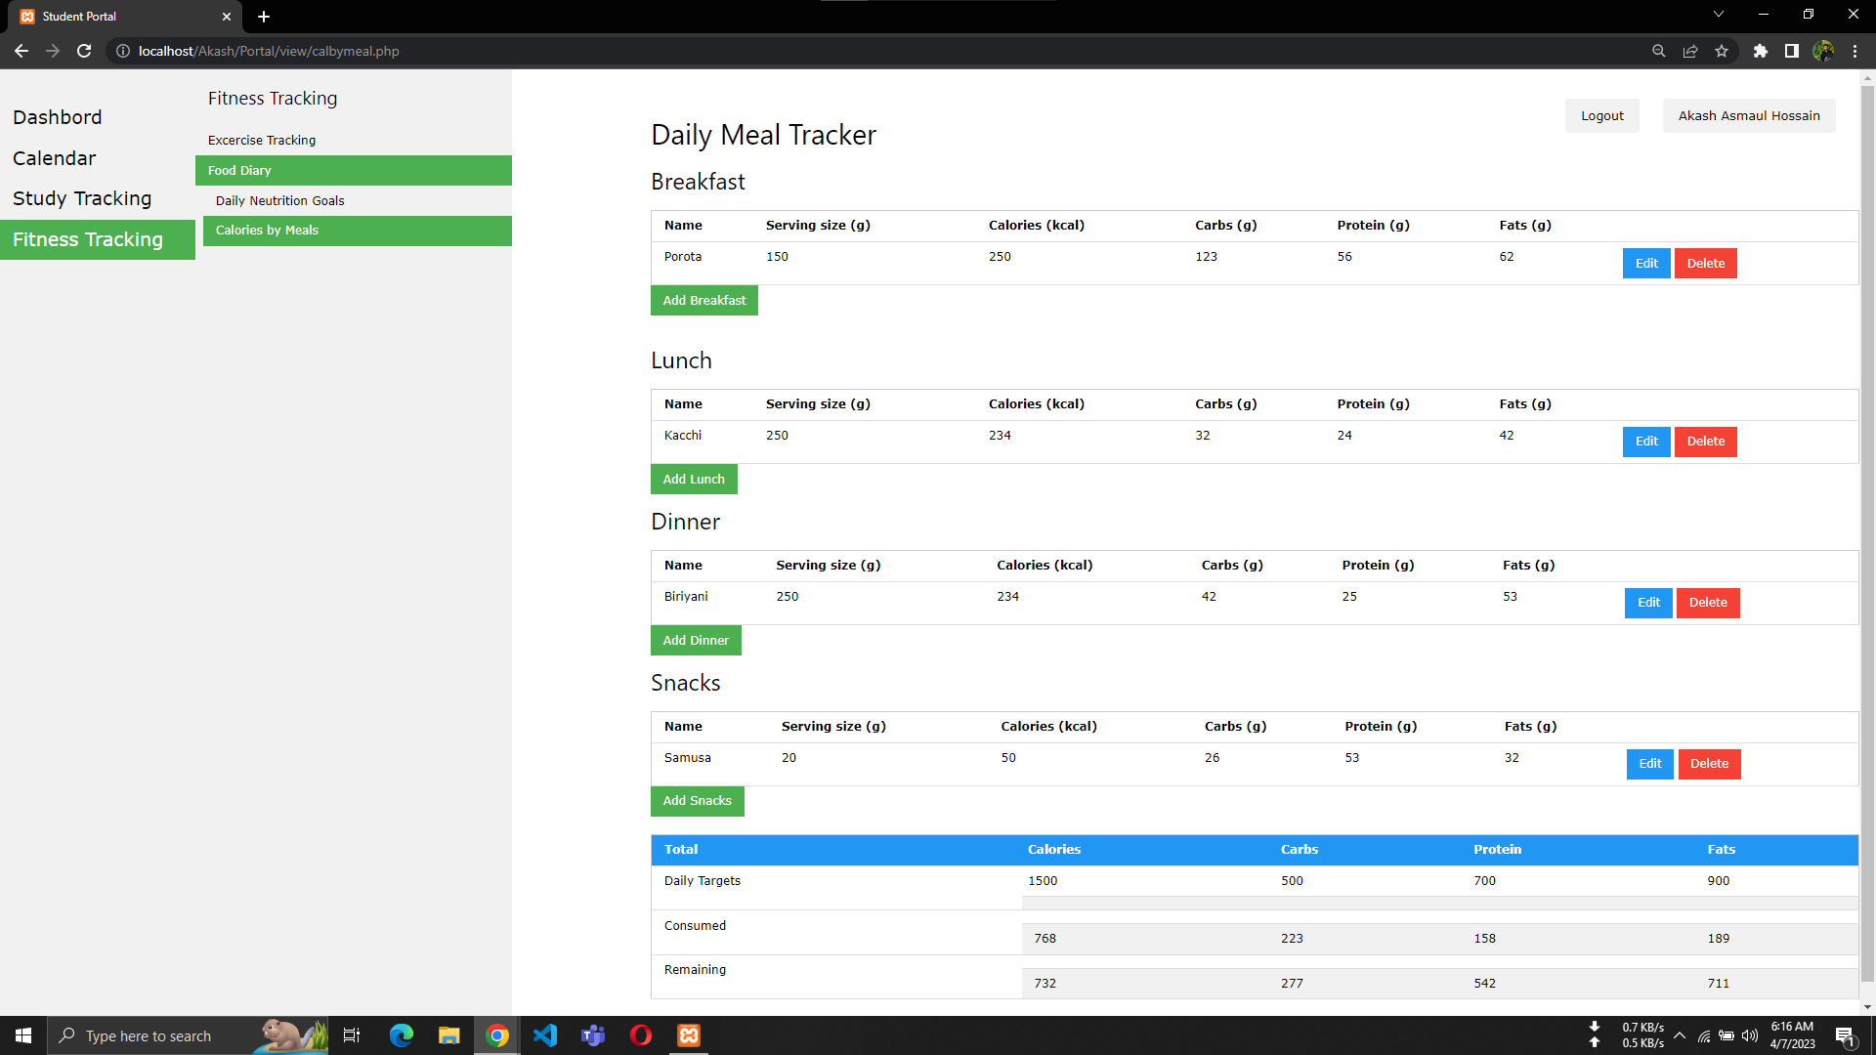Screen dimensions: 1876x1055
Task: Open the Dashboard navigation link
Action: pyautogui.click(x=57, y=117)
